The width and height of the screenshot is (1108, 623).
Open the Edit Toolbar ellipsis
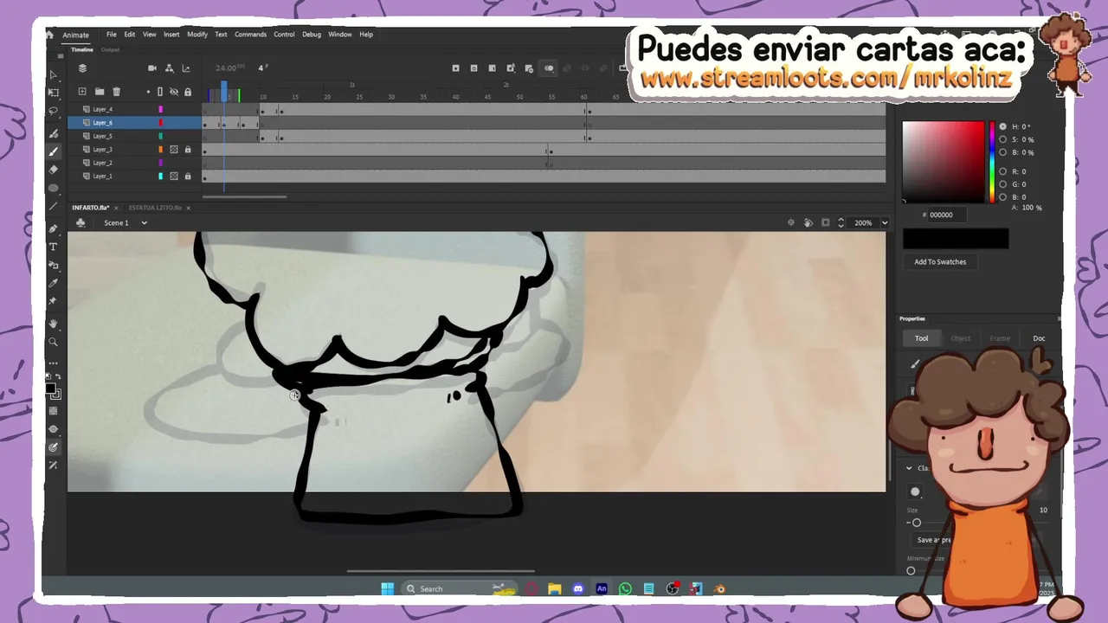pos(53,363)
